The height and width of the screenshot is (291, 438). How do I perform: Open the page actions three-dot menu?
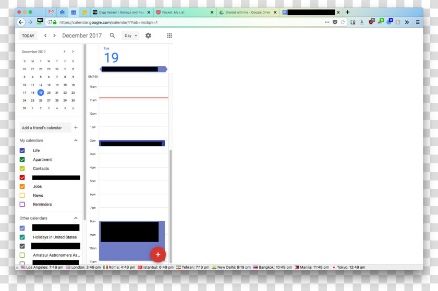[x=327, y=22]
